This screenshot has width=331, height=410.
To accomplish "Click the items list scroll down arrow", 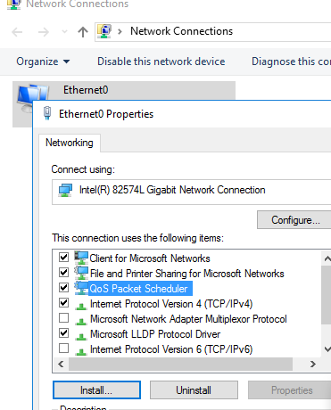I will click(x=327, y=348).
